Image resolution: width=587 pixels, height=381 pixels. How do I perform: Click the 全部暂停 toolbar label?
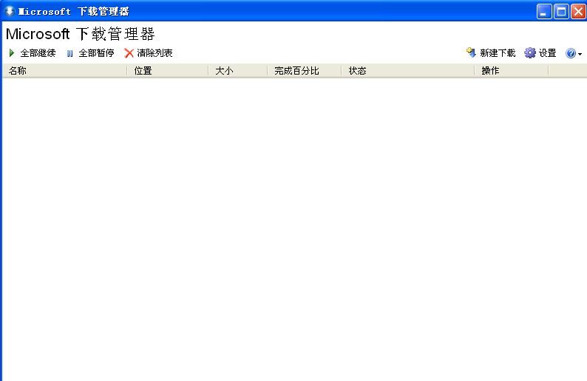tap(96, 53)
